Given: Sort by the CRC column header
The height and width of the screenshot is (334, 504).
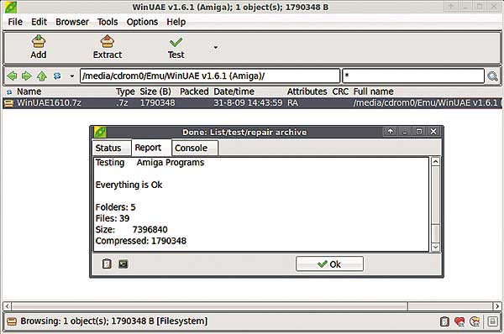Looking at the screenshot, I should pyautogui.click(x=340, y=91).
